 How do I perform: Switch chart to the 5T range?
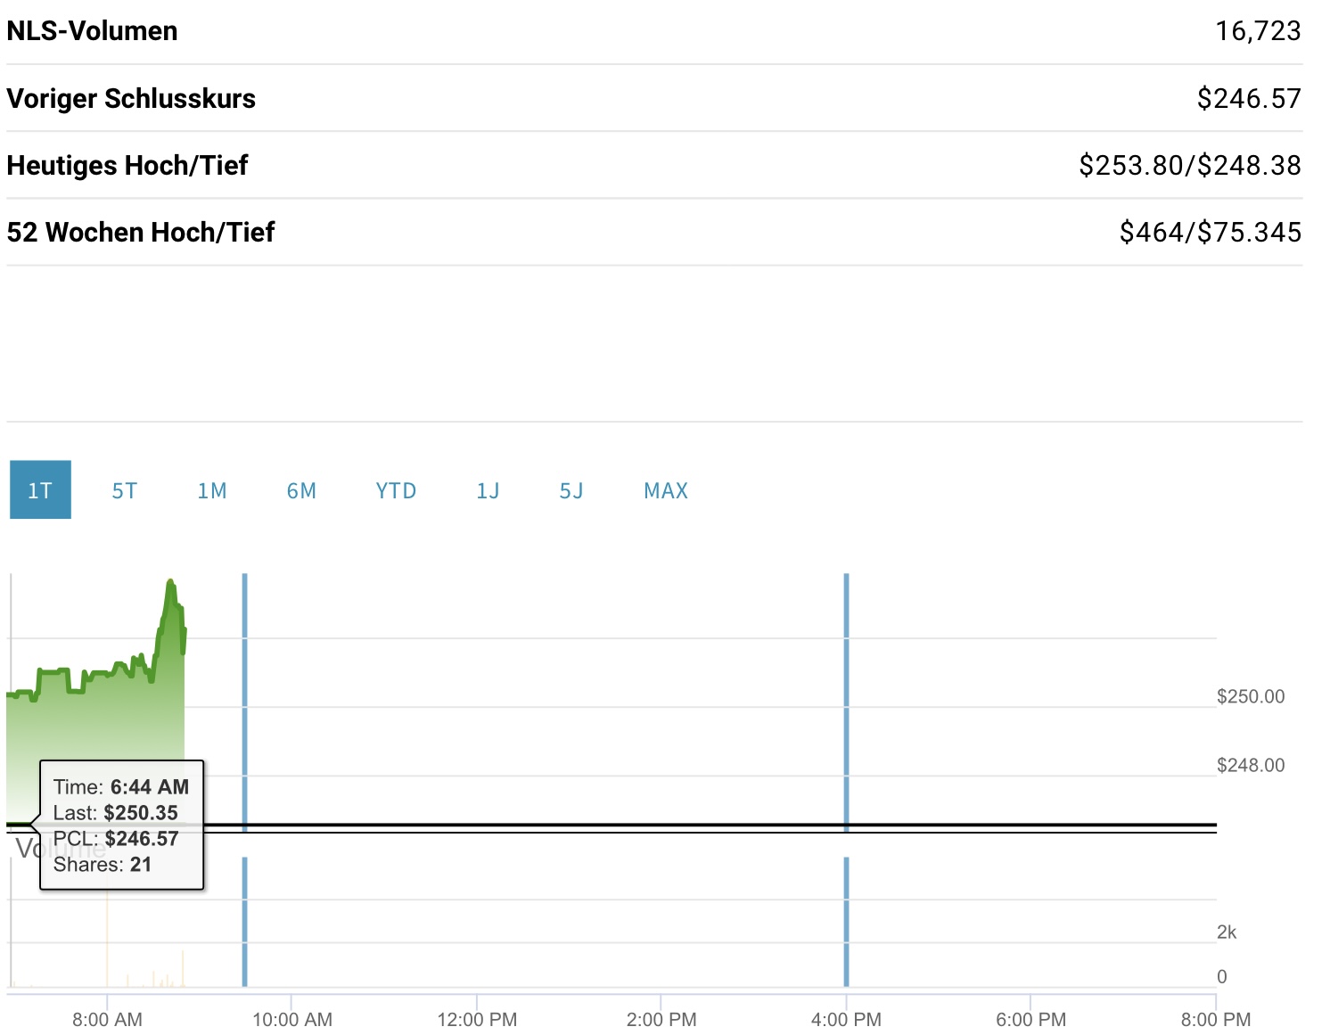point(124,490)
